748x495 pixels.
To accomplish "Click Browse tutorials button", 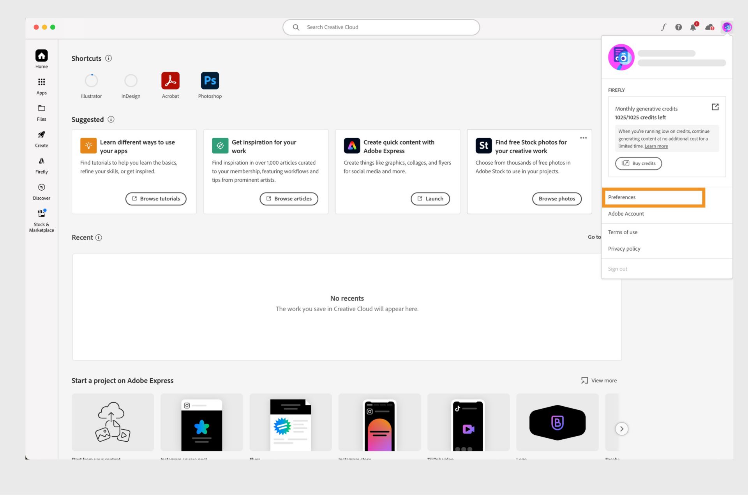I will (x=156, y=198).
